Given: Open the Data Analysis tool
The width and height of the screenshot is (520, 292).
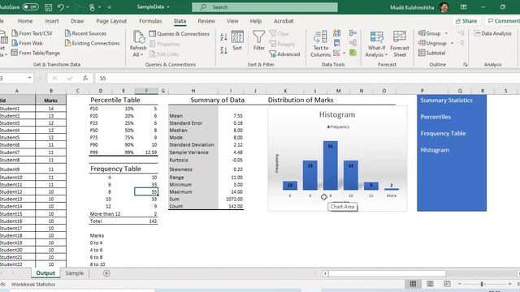Looking at the screenshot, I should click(x=493, y=33).
